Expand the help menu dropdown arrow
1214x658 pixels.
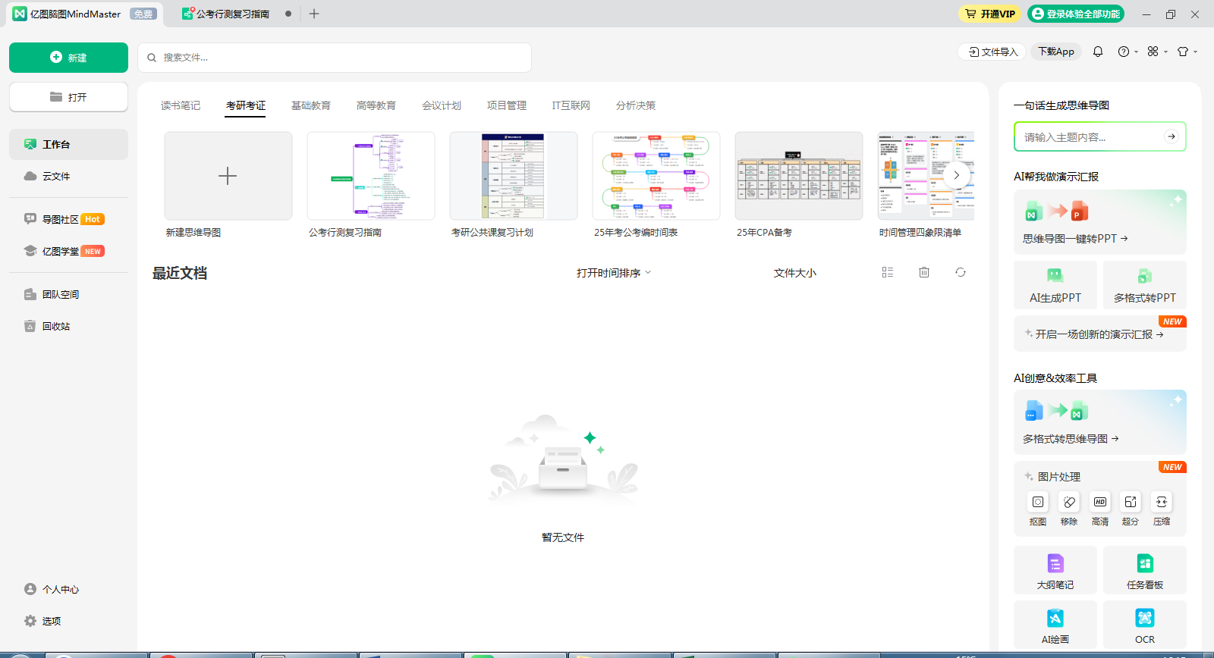pyautogui.click(x=1136, y=52)
